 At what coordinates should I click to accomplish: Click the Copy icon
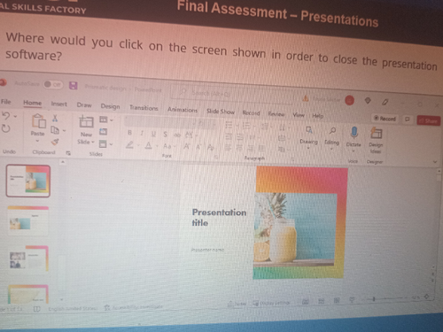pyautogui.click(x=55, y=130)
